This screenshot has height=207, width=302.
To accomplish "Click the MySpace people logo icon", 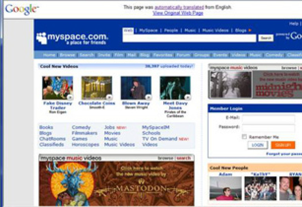I will click(x=42, y=38).
